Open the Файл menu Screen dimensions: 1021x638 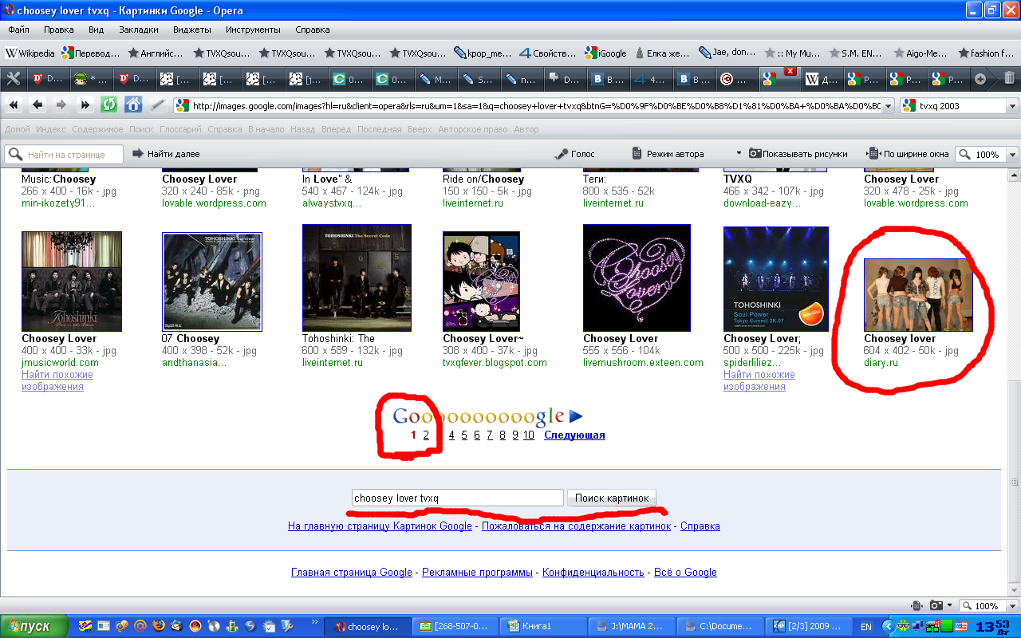tap(18, 30)
